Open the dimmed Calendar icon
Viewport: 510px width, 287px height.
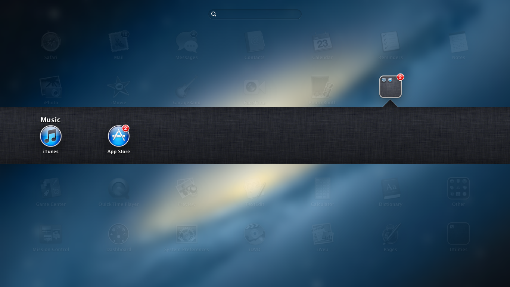click(x=323, y=41)
